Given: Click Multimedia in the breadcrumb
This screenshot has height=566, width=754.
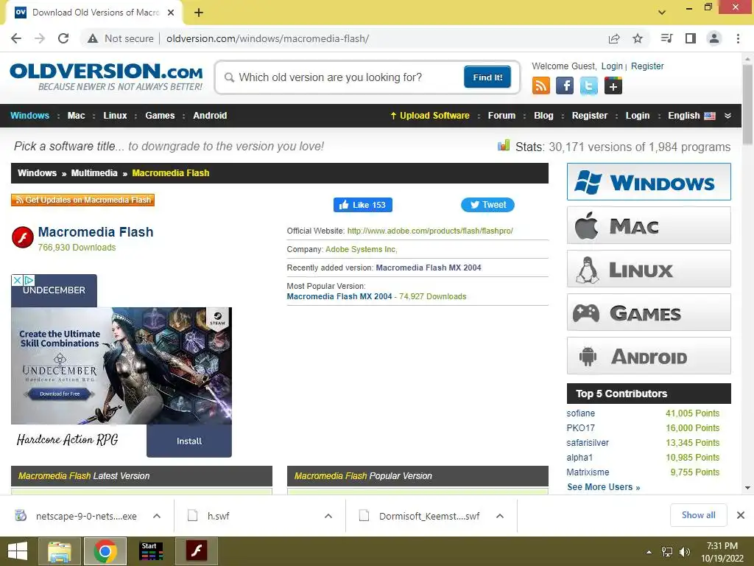Looking at the screenshot, I should pos(94,172).
